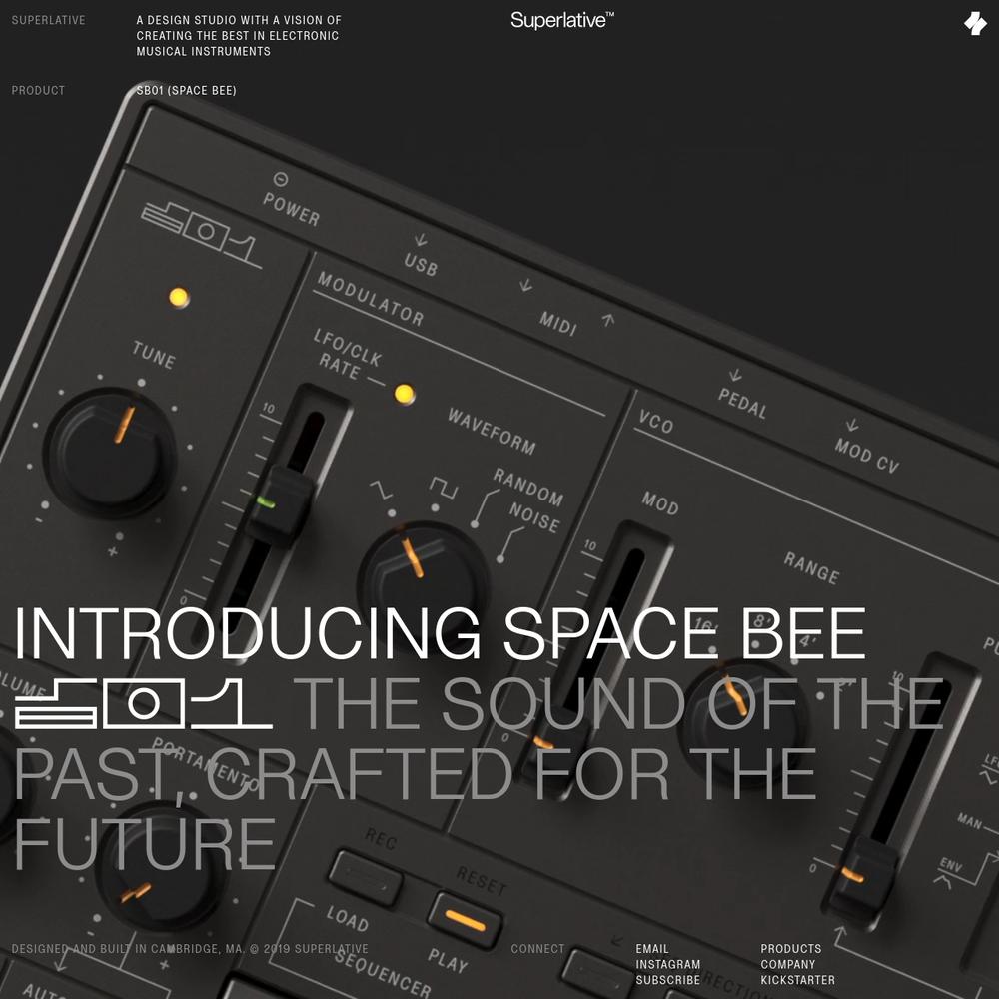This screenshot has height=999, width=999.
Task: Click the 'SUPERLATIVE' label in the top-left corner
Action: coord(48,20)
